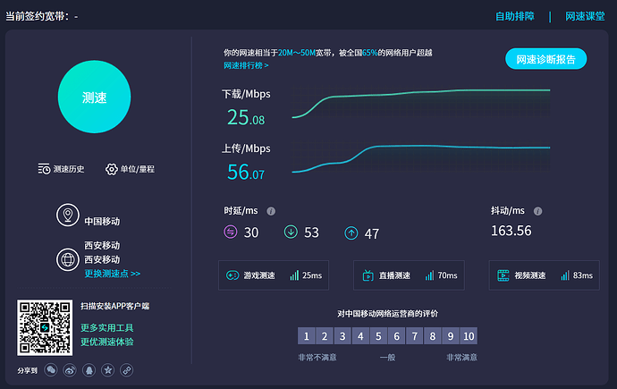
Task: Click the film icon in 视频测速
Action: pyautogui.click(x=503, y=275)
